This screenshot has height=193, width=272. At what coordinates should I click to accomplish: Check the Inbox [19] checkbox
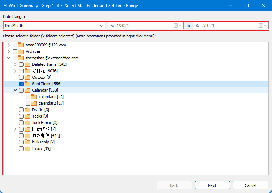[x=22, y=148]
